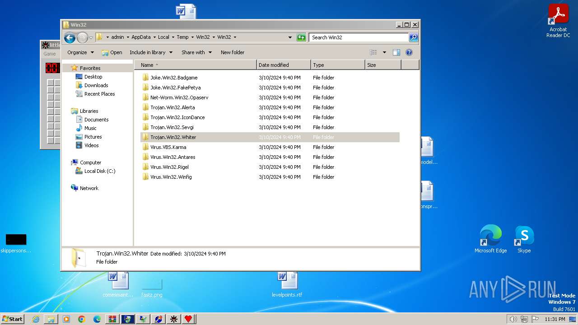578x325 pixels.
Task: Open the Action Center flag icon
Action: pos(535,319)
